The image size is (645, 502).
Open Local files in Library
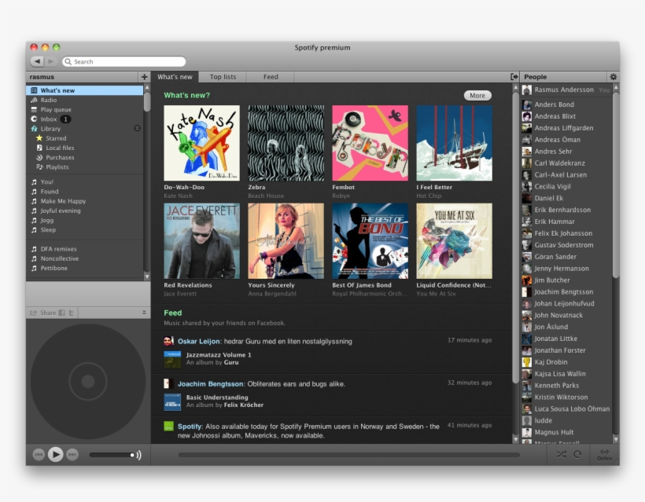[59, 148]
